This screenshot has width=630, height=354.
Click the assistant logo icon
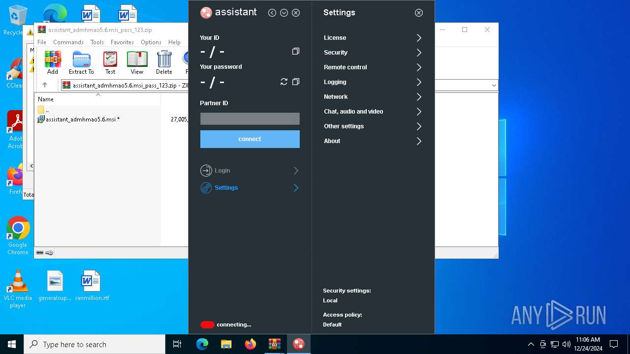pos(206,13)
